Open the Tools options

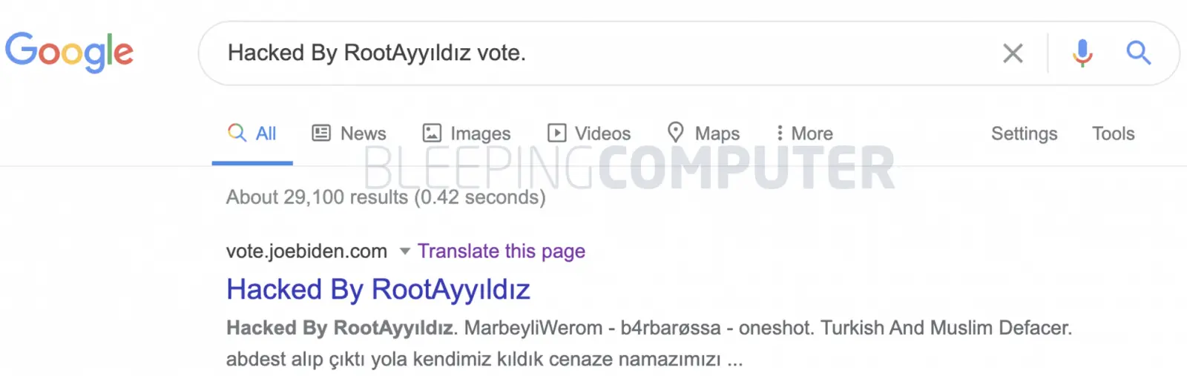pos(1113,133)
